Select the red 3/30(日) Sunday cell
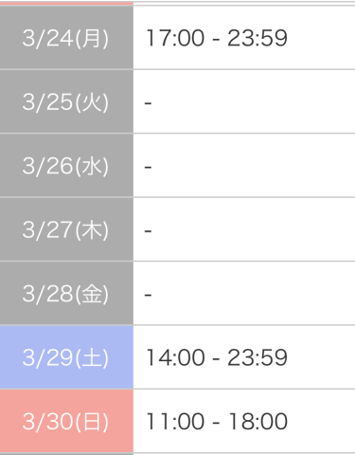Image resolution: width=355 pixels, height=455 pixels. (66, 421)
